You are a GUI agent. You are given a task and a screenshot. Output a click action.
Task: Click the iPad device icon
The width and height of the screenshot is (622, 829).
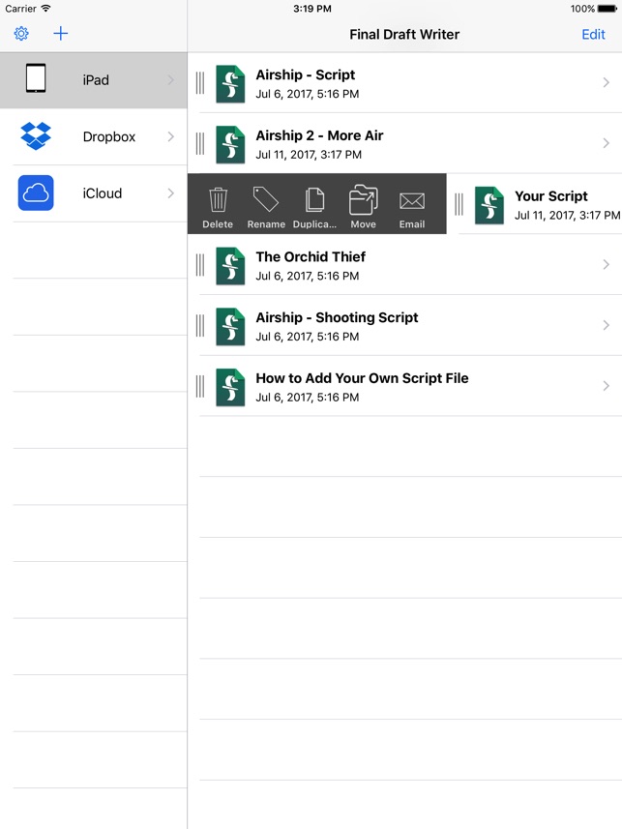[36, 78]
